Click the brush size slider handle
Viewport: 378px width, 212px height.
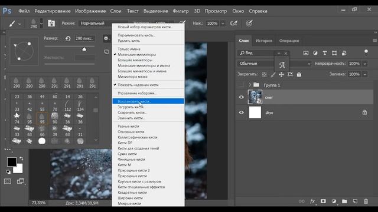tap(84, 49)
